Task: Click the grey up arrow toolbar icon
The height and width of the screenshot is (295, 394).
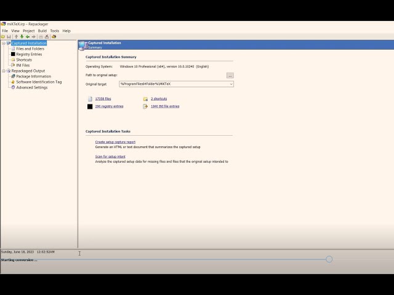Action: pos(17,37)
